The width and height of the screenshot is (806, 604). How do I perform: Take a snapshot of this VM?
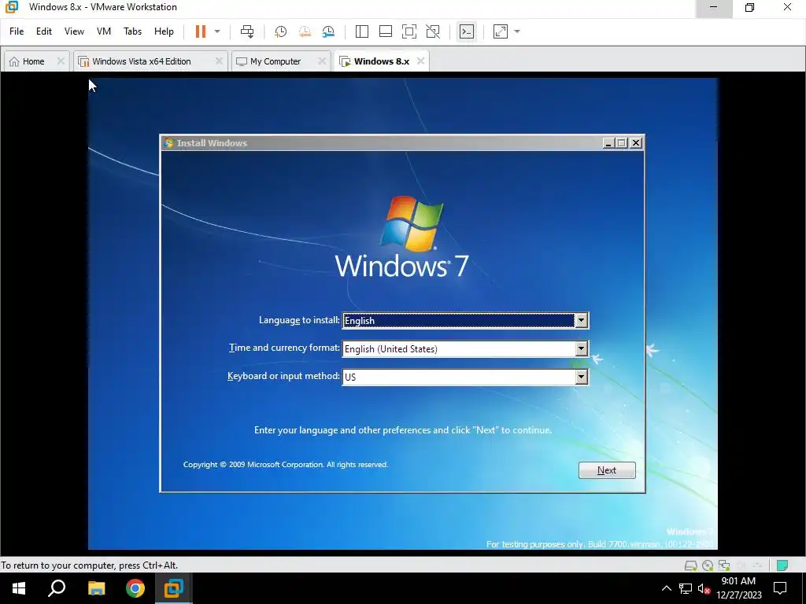pos(281,31)
